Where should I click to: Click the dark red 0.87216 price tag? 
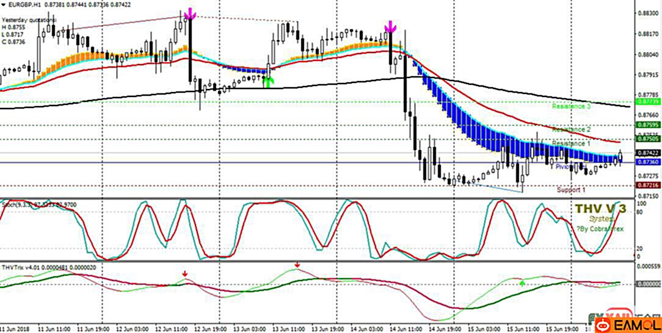646,185
